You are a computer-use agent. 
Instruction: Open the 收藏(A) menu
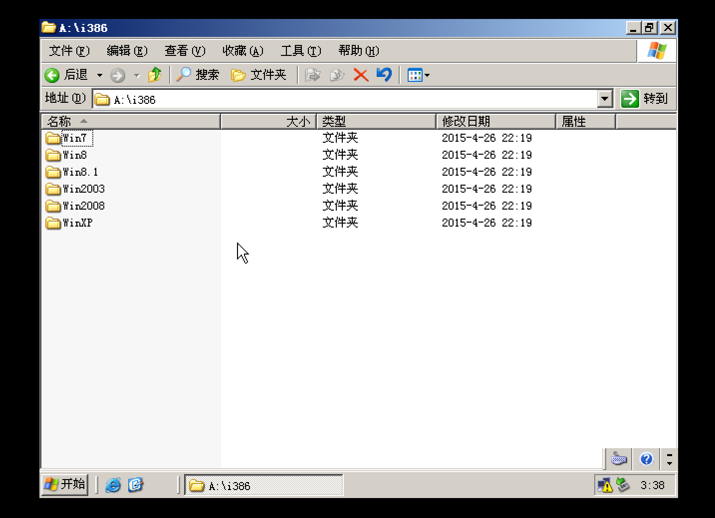coord(243,51)
